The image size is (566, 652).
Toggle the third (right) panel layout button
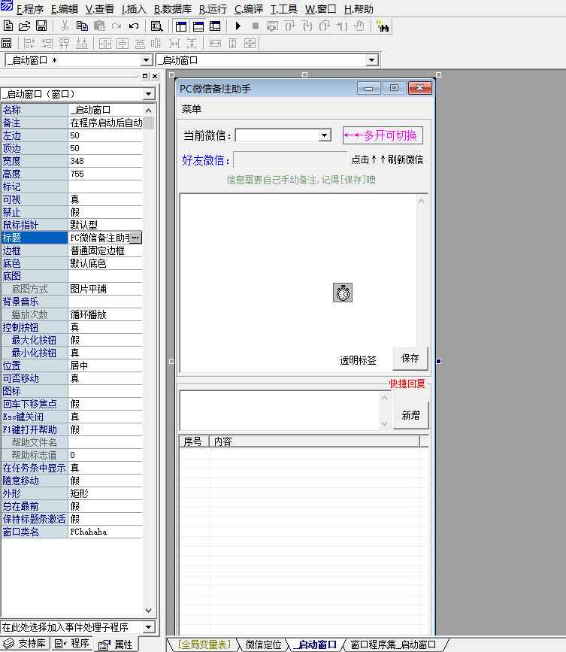click(x=215, y=26)
